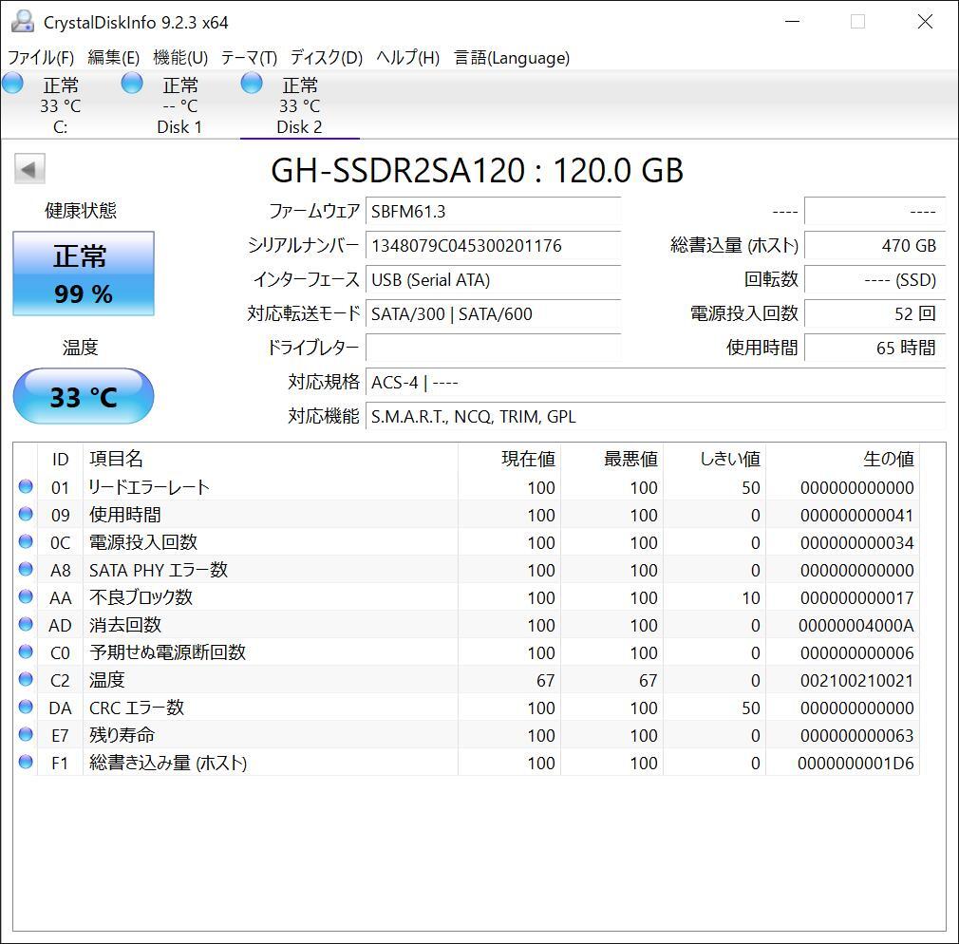This screenshot has width=959, height=944.
Task: Open the 機能(U) menu
Action: click(x=180, y=58)
